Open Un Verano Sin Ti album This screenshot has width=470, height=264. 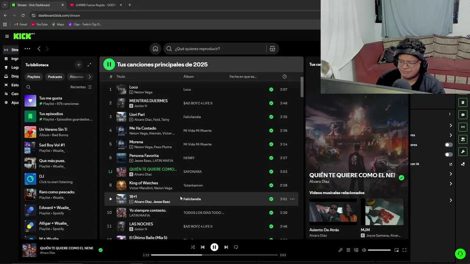tap(59, 132)
